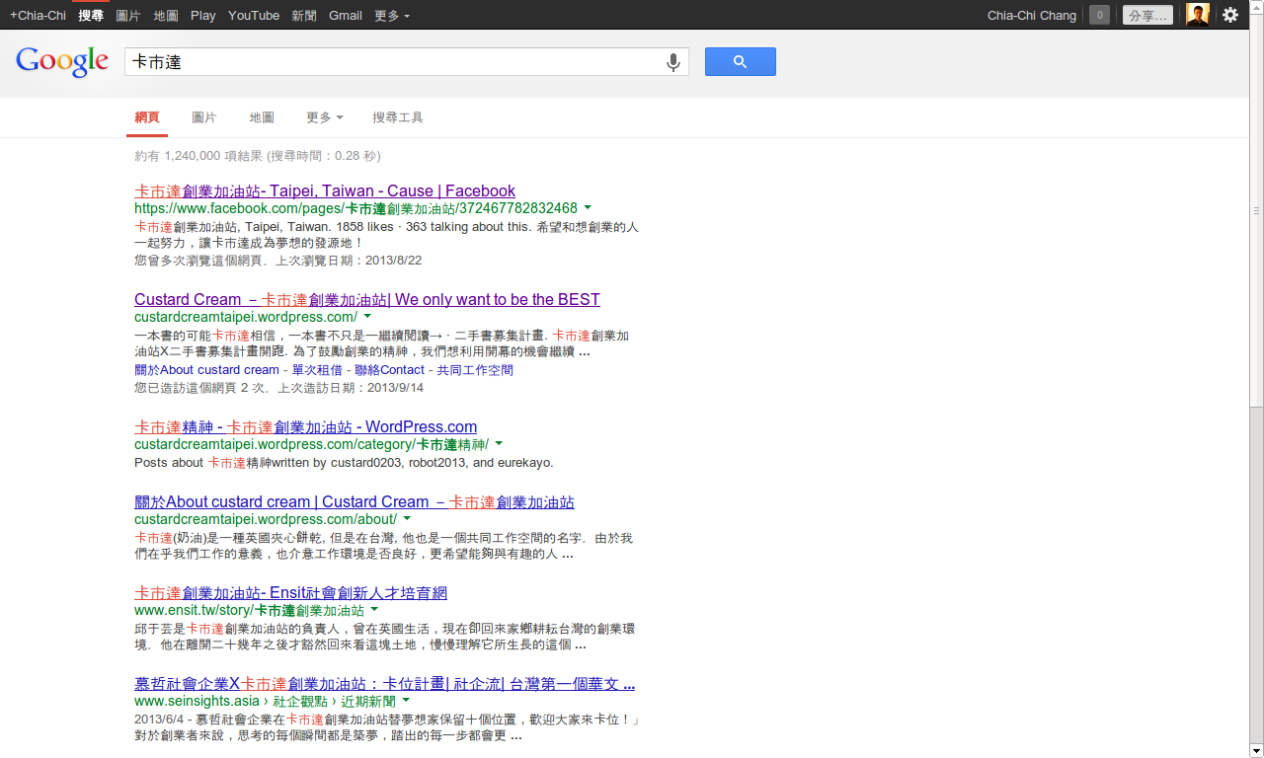Open settings gear icon
The height and width of the screenshot is (758, 1264).
pyautogui.click(x=1229, y=15)
